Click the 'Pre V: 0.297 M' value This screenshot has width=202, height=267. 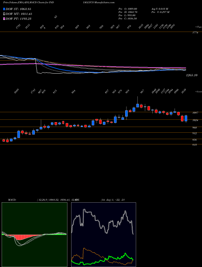160,12
